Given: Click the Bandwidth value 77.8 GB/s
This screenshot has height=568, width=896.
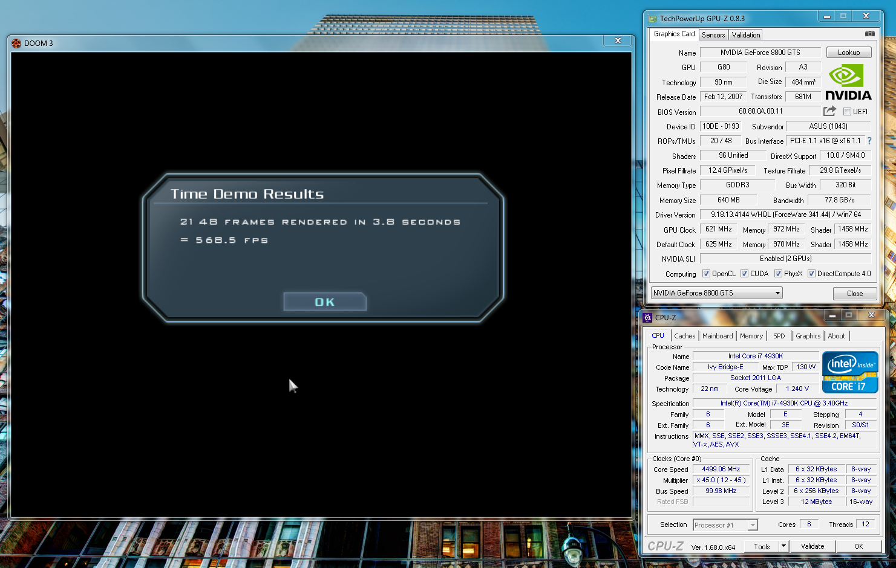Looking at the screenshot, I should (839, 200).
